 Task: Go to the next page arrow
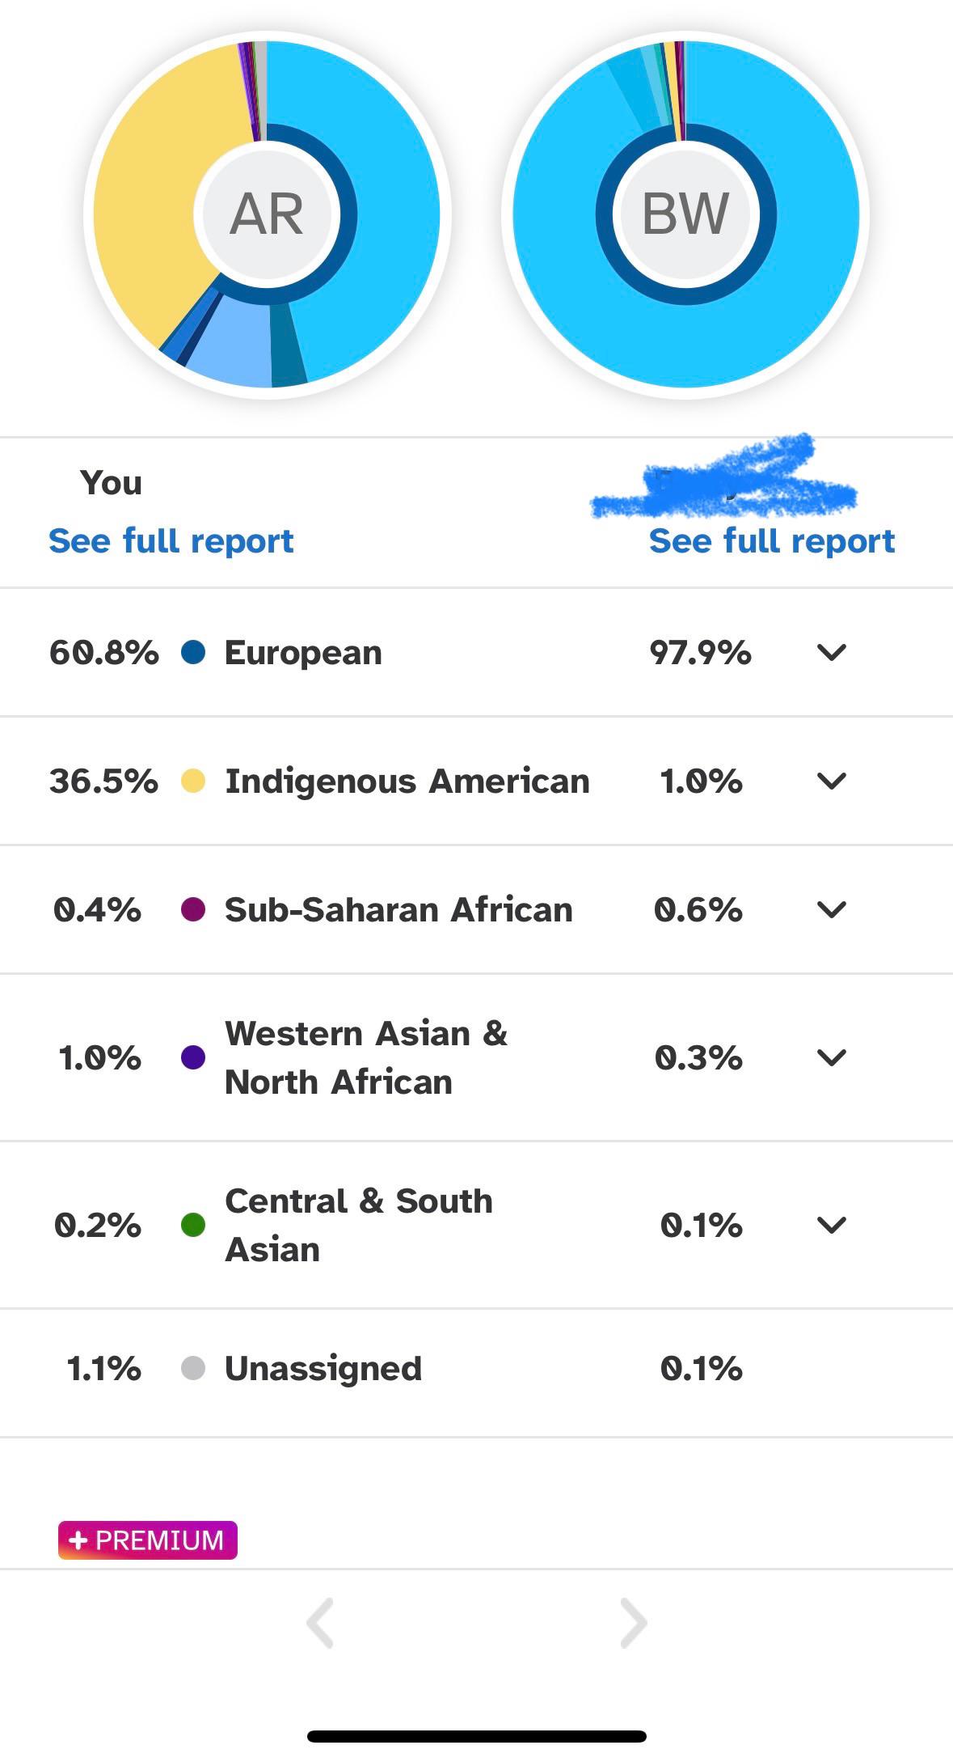[x=634, y=1622]
